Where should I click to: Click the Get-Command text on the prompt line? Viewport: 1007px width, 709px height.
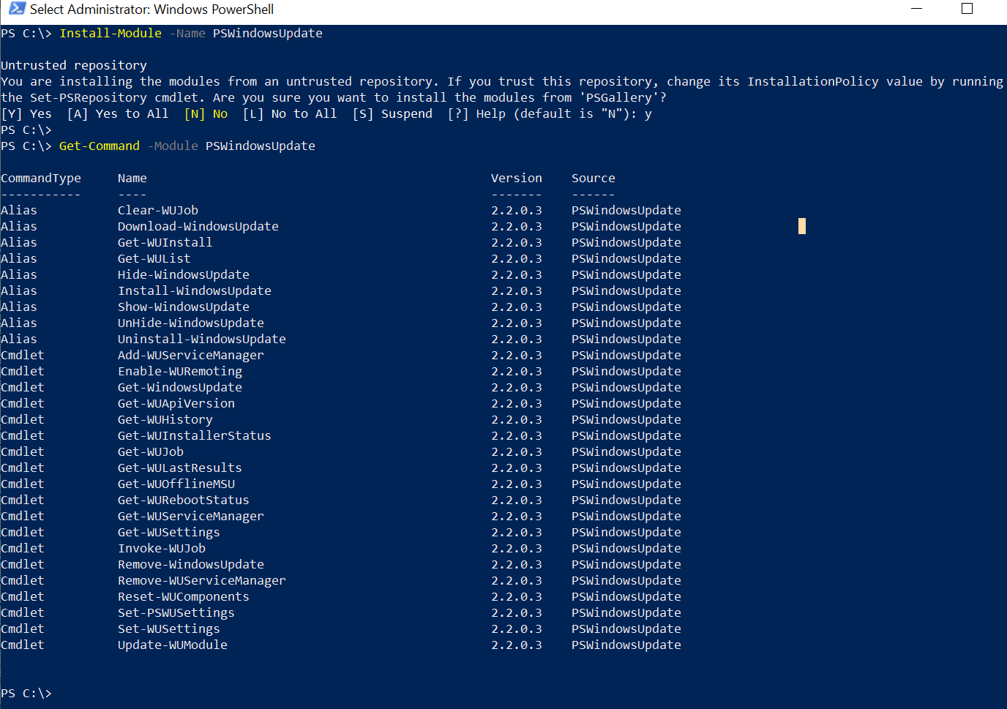(99, 146)
